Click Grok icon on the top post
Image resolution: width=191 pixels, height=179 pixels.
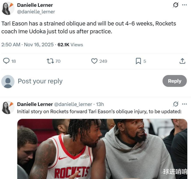tap(176, 5)
